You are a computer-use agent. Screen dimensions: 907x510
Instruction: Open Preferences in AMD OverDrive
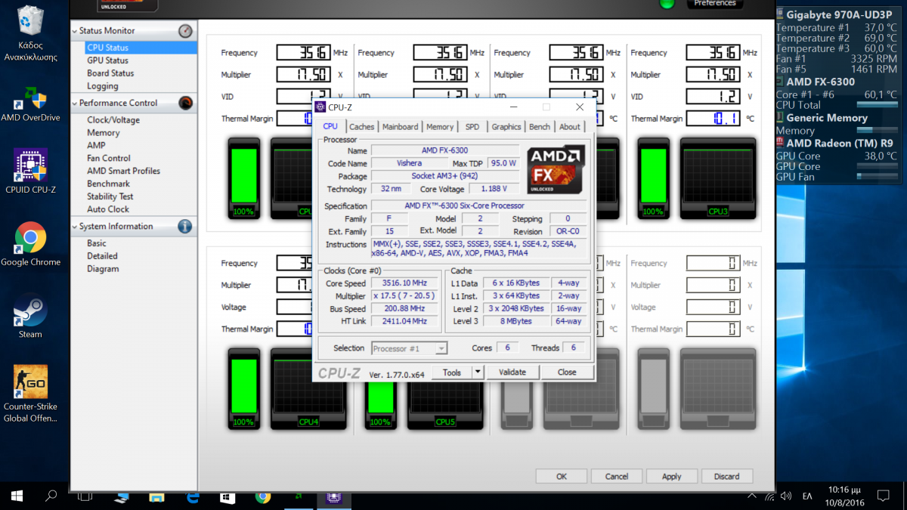[x=715, y=4]
